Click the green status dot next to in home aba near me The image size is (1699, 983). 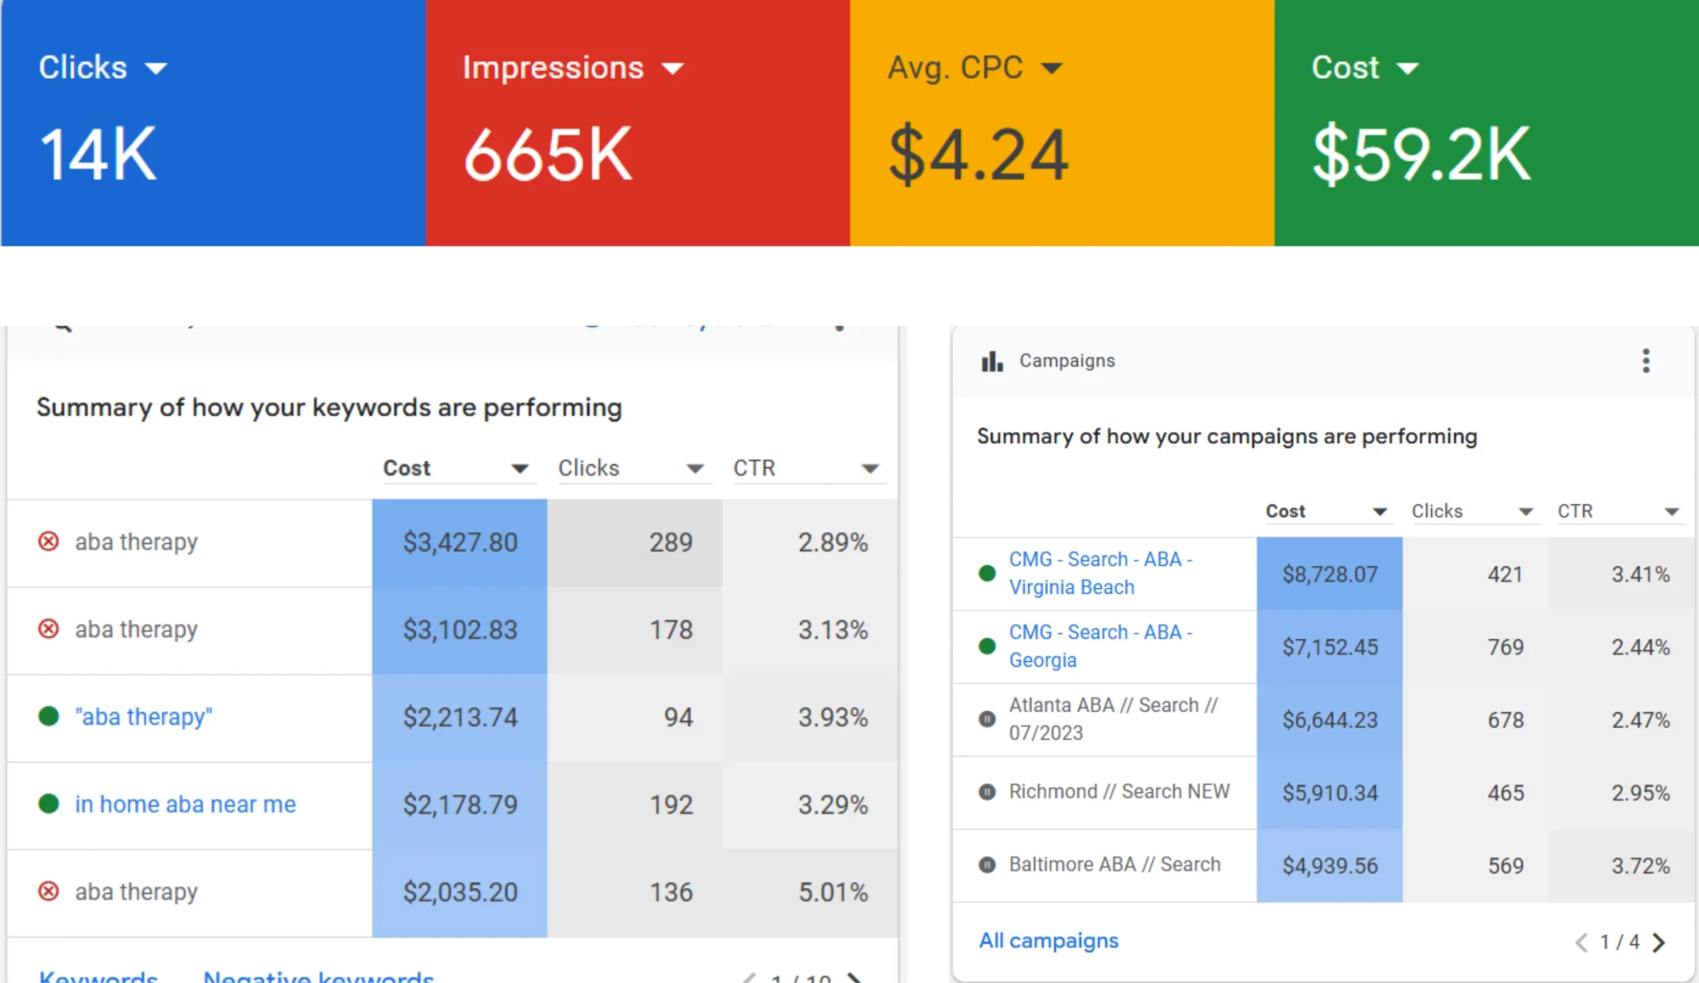(48, 804)
